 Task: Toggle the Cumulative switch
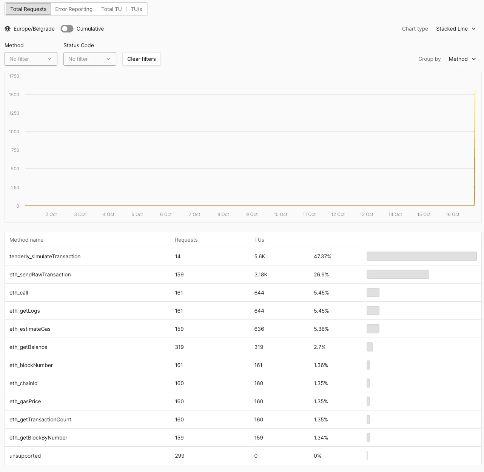(67, 29)
